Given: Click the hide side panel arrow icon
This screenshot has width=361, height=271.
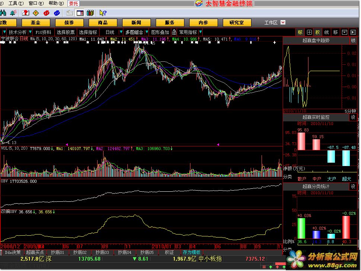Looking at the screenshot, I should click(x=353, y=32).
